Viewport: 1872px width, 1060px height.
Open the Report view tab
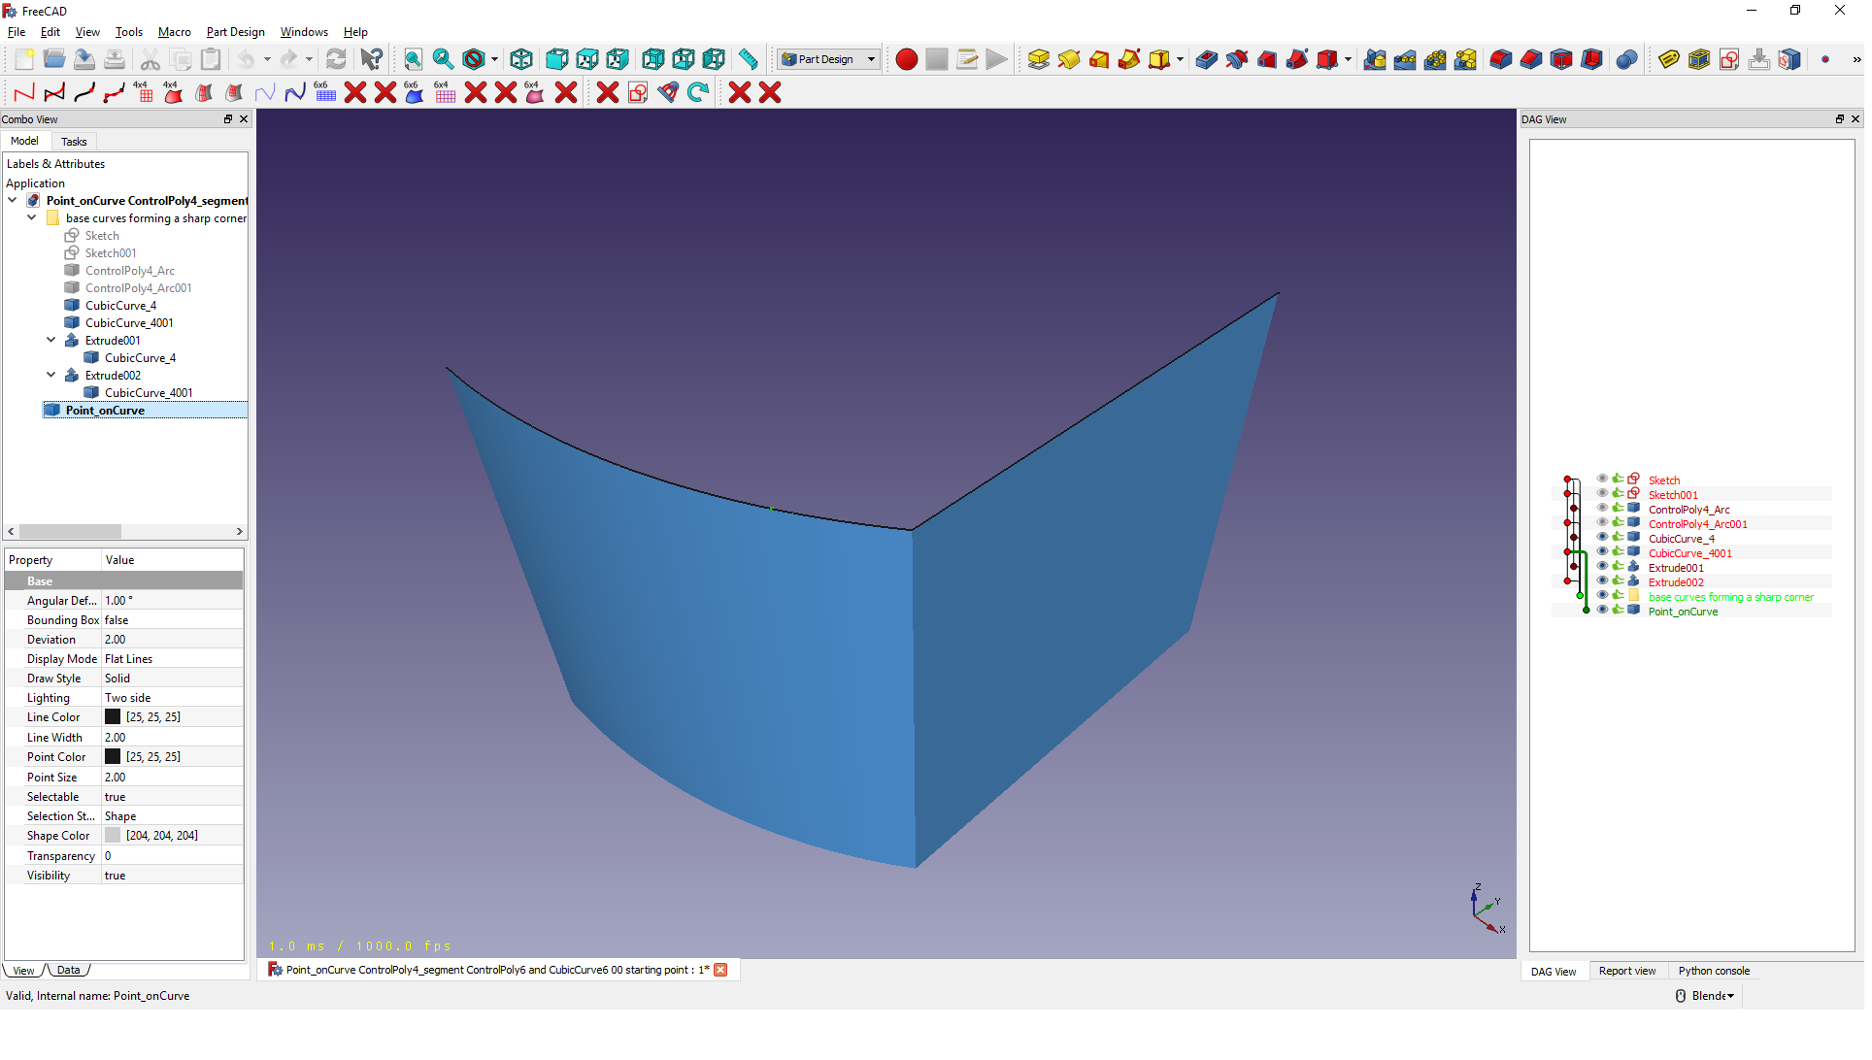point(1626,971)
